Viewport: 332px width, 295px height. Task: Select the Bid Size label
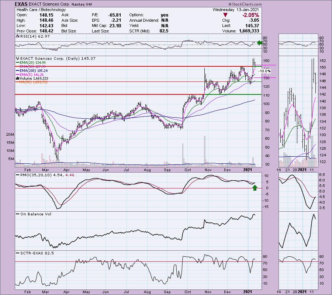coord(69,31)
